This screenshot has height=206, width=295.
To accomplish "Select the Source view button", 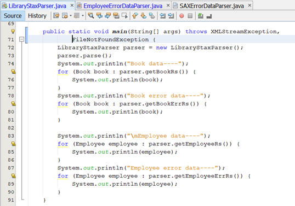I will [13, 16].
